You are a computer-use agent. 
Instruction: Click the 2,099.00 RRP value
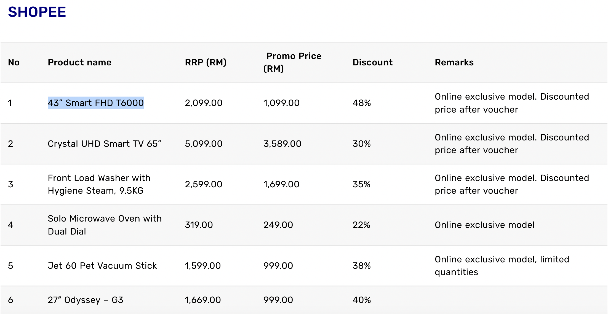coord(203,103)
